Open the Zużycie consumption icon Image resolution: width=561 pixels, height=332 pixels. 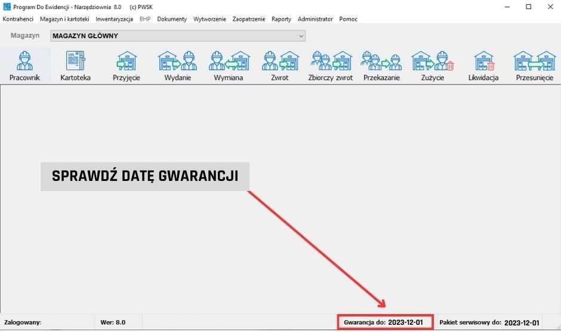coord(433,66)
